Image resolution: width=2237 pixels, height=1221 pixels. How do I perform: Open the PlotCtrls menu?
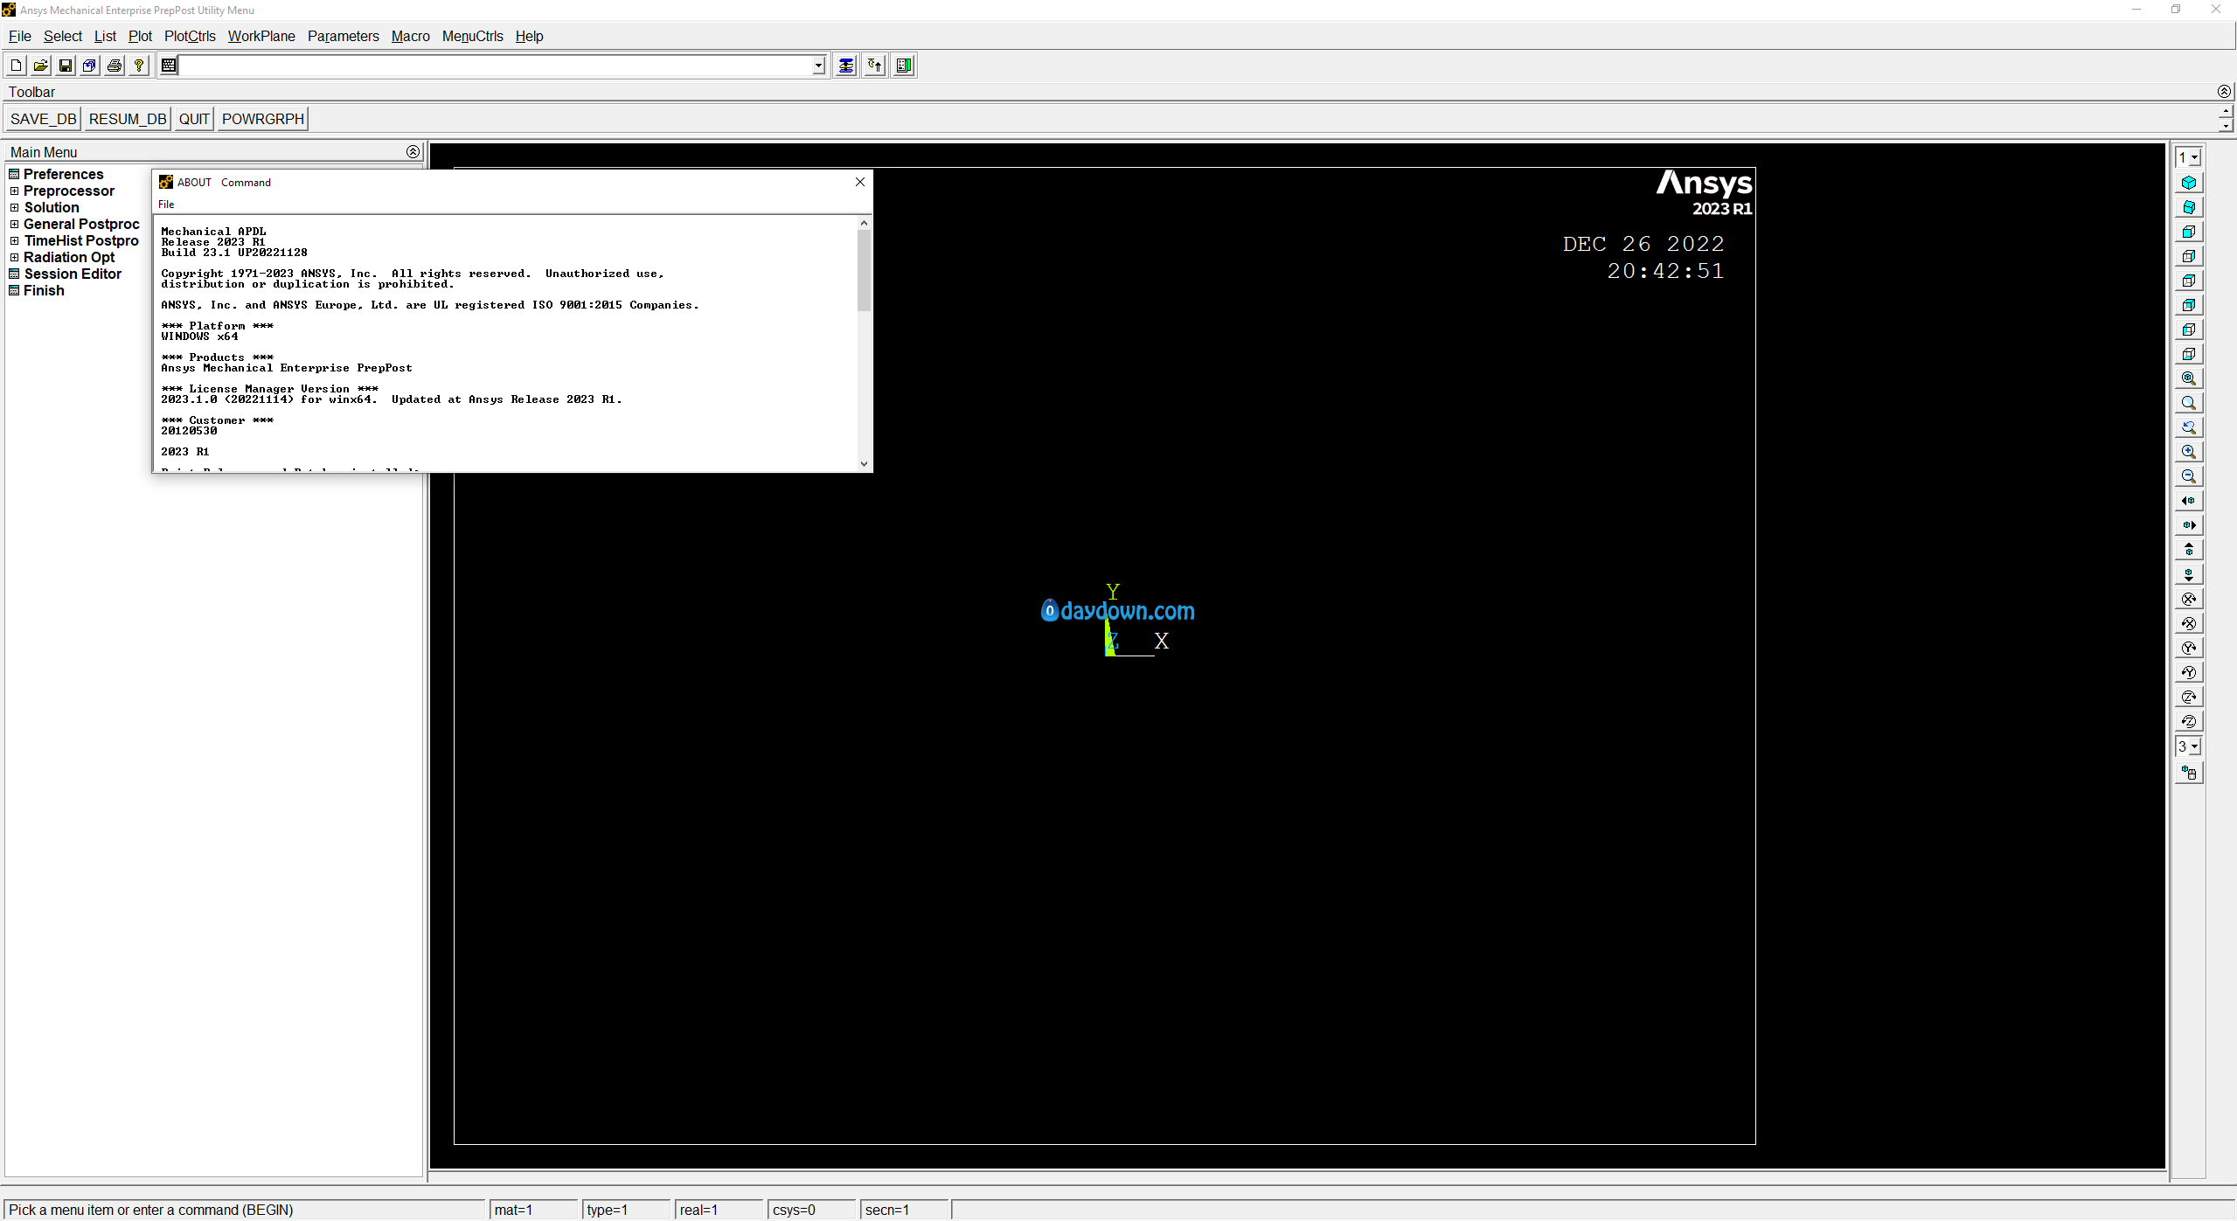click(x=190, y=36)
